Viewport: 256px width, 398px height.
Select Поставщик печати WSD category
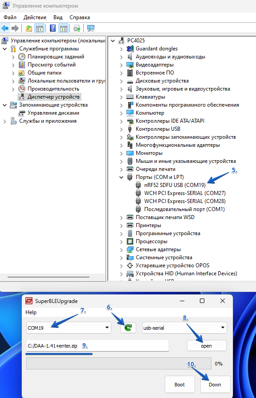click(165, 217)
